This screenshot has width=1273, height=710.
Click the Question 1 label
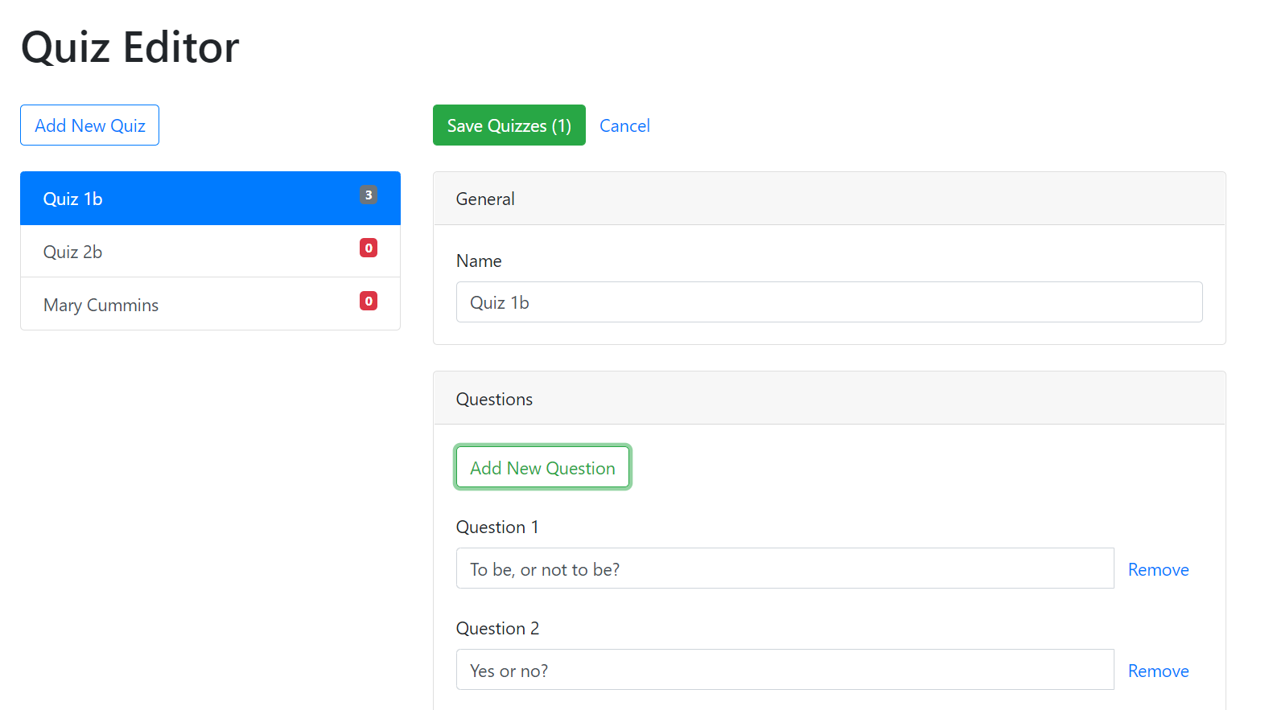pyautogui.click(x=496, y=527)
